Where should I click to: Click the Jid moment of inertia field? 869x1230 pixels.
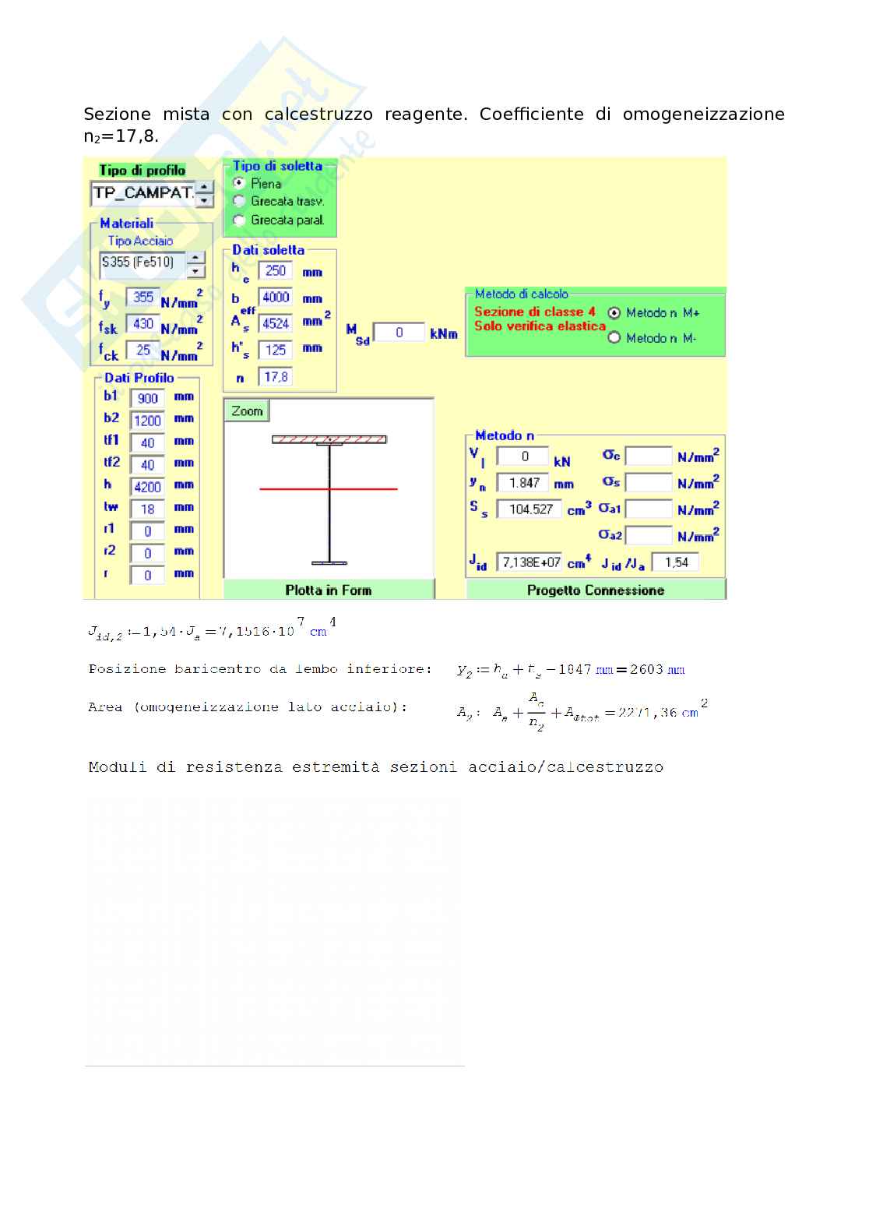point(531,562)
